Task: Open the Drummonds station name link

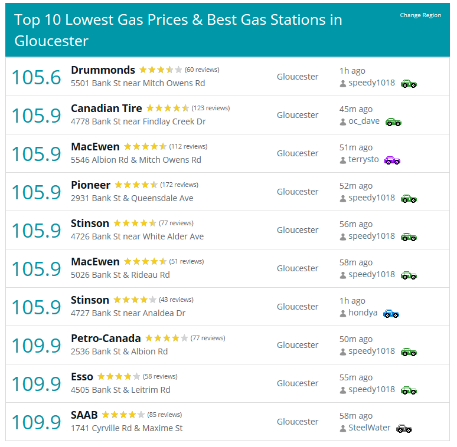Action: (103, 70)
